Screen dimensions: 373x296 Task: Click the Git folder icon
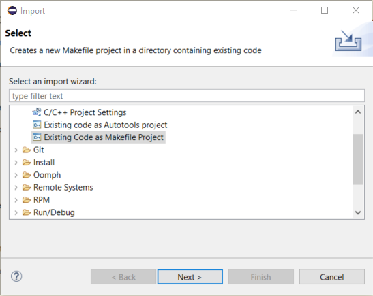27,150
